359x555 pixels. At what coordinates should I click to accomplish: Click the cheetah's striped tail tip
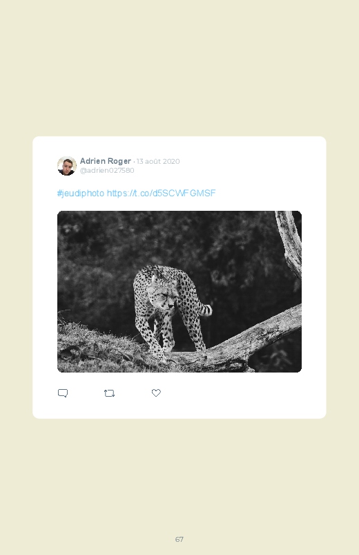coord(206,310)
